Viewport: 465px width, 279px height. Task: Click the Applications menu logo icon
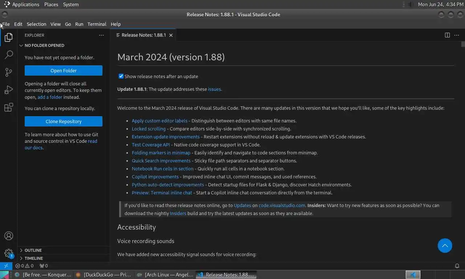click(7, 4)
